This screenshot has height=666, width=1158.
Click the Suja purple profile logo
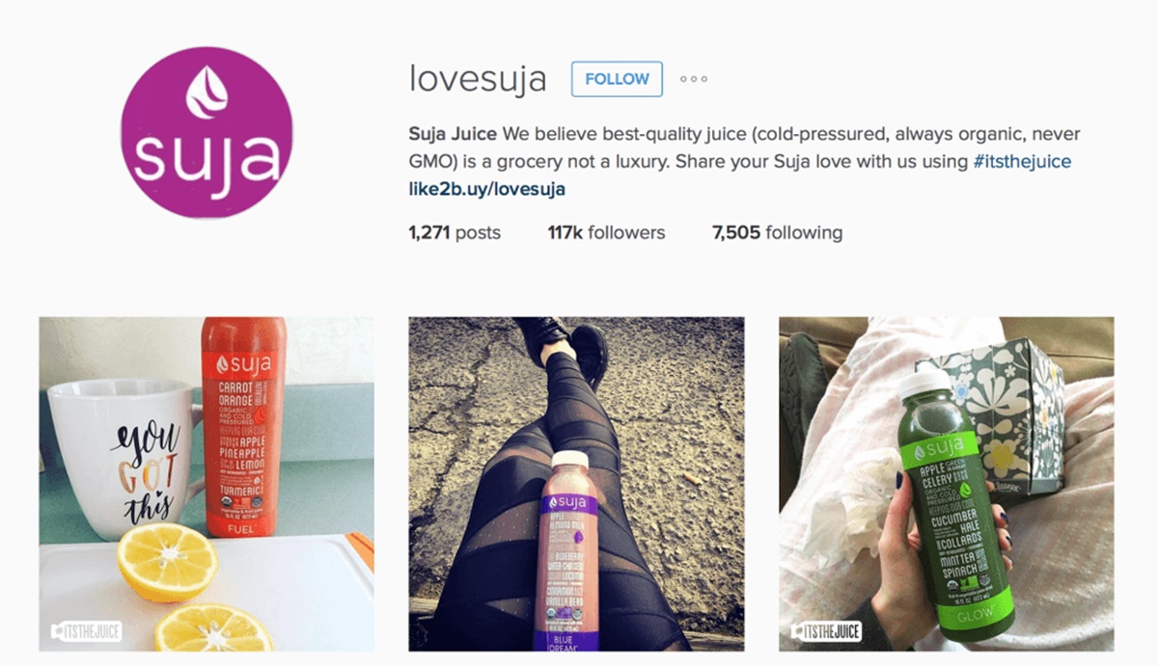[207, 133]
